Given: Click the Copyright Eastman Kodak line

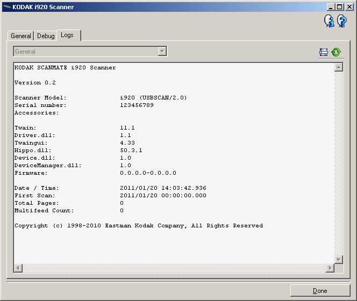Looking at the screenshot, I should (139, 226).
